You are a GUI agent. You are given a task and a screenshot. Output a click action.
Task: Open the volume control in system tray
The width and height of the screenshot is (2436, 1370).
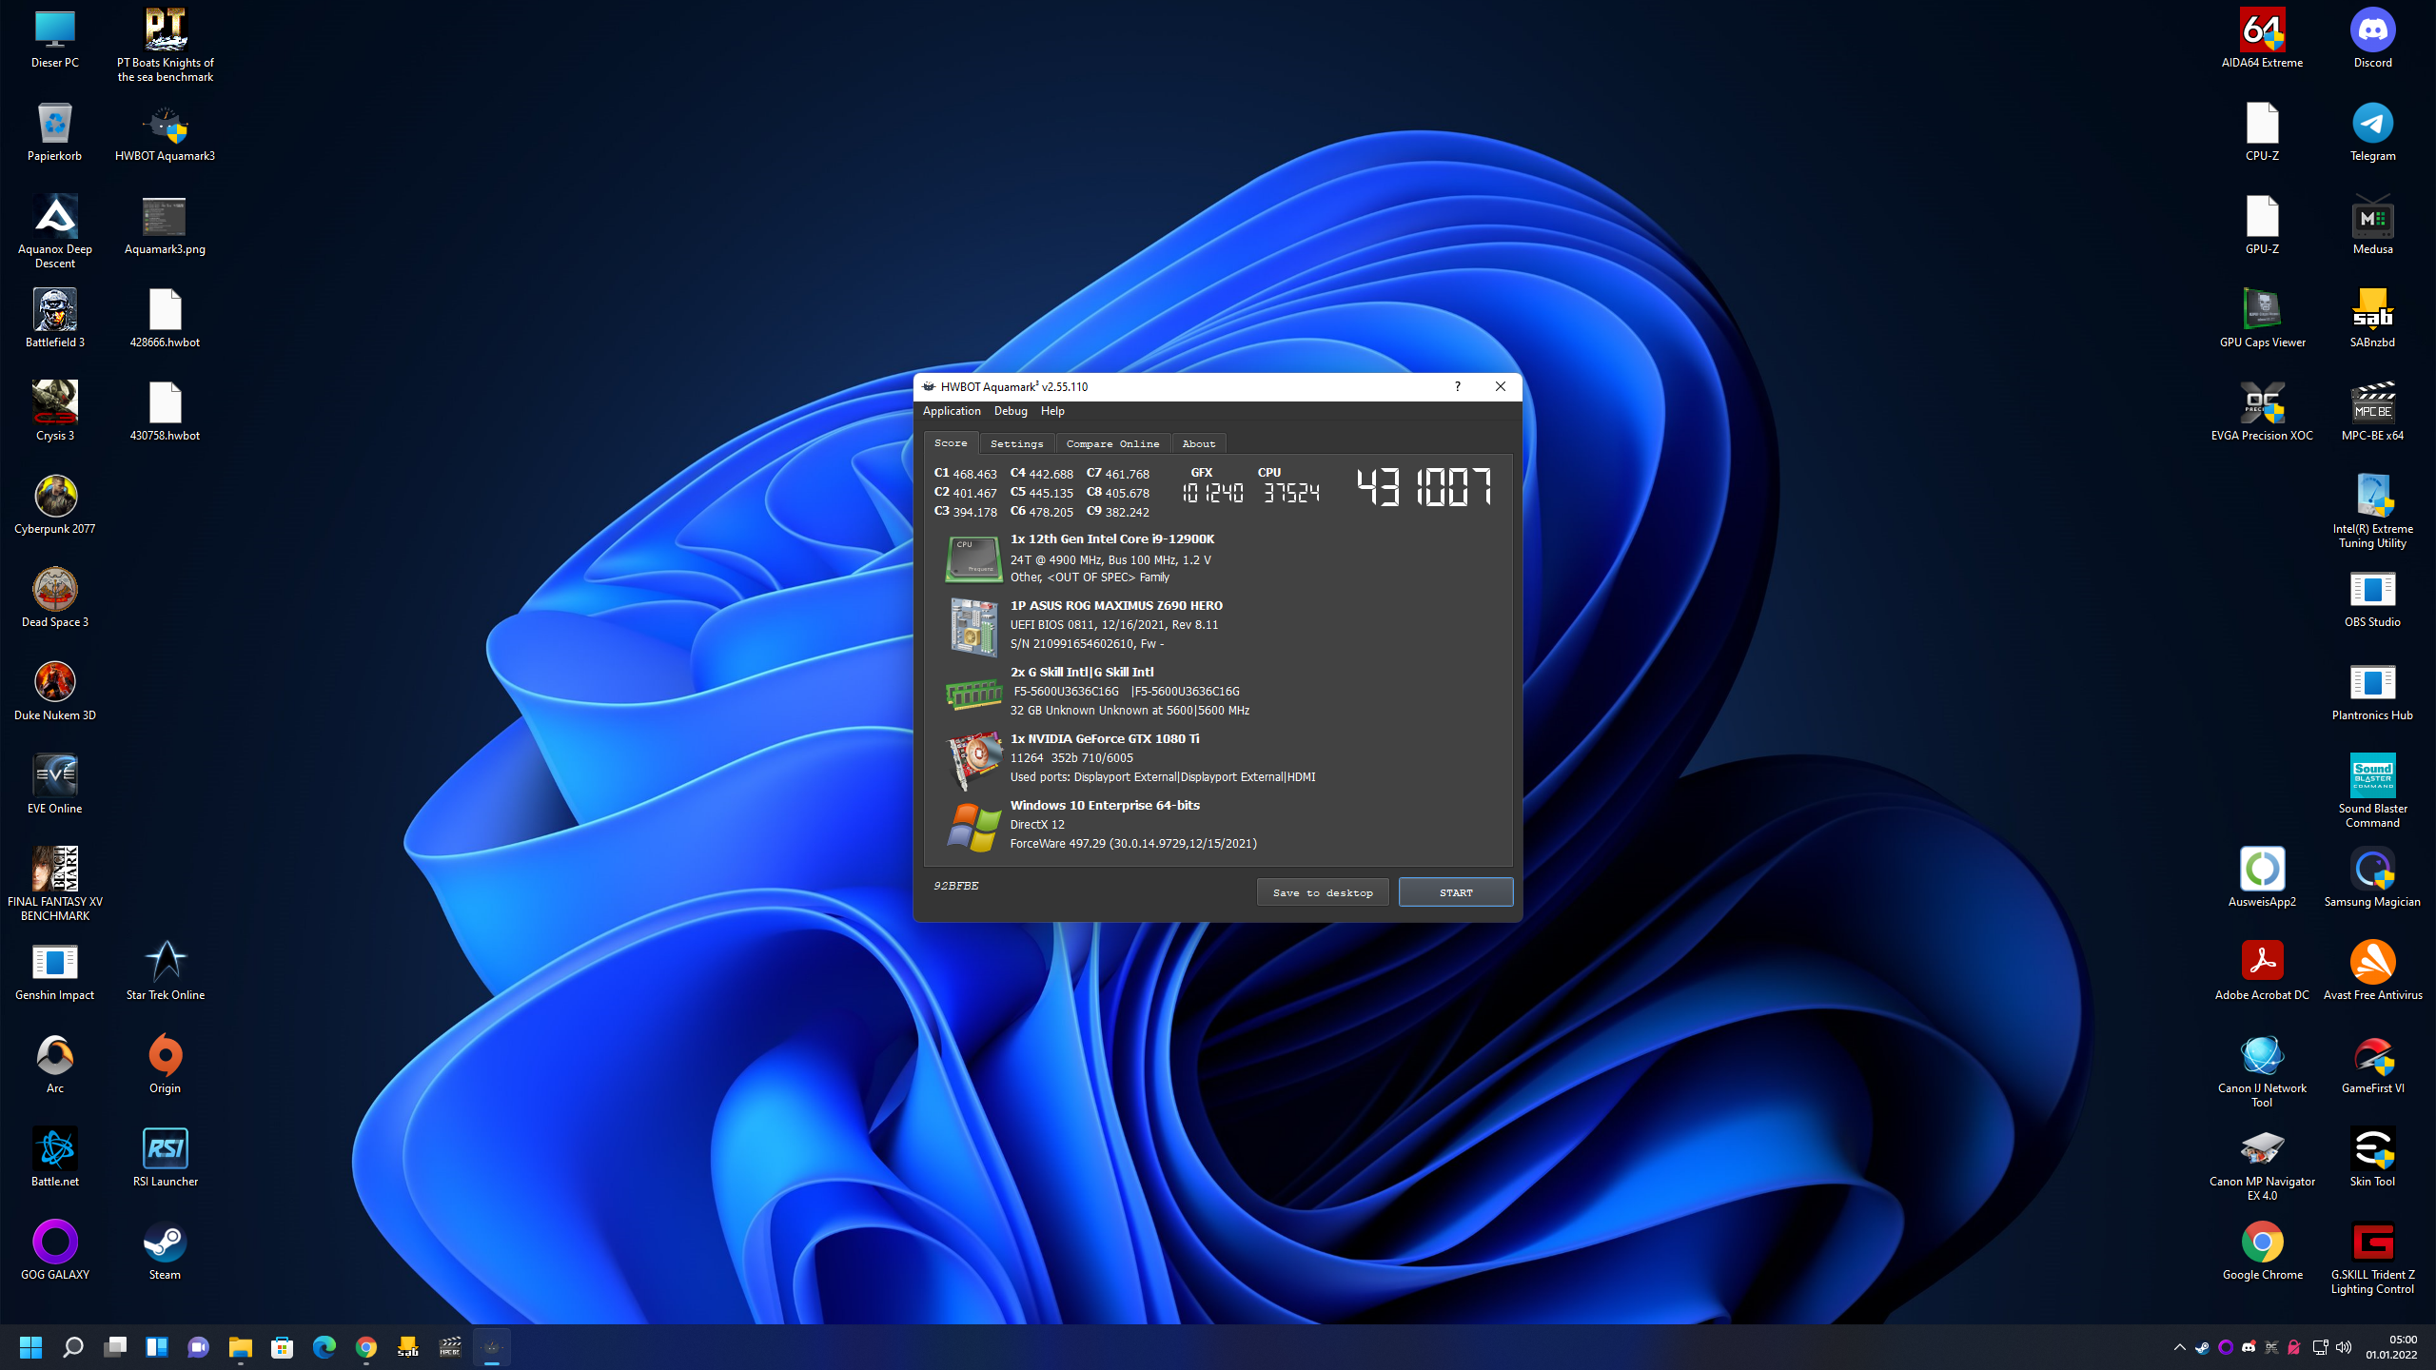(2344, 1347)
